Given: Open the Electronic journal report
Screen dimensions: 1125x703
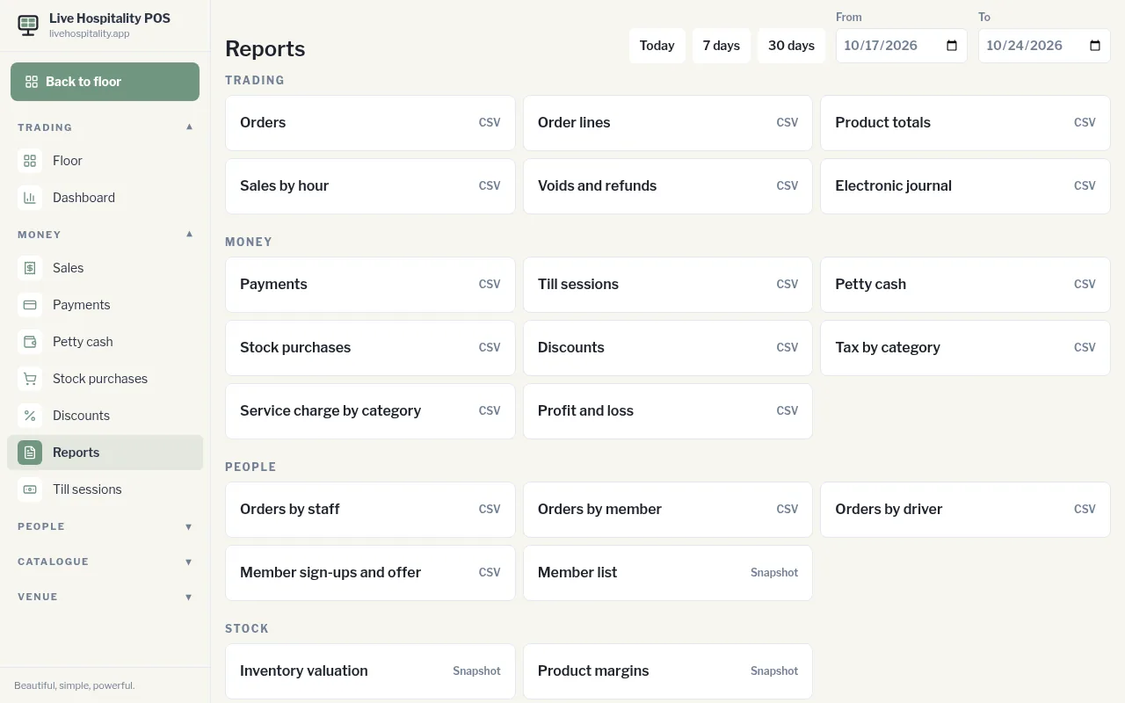Looking at the screenshot, I should click(965, 186).
